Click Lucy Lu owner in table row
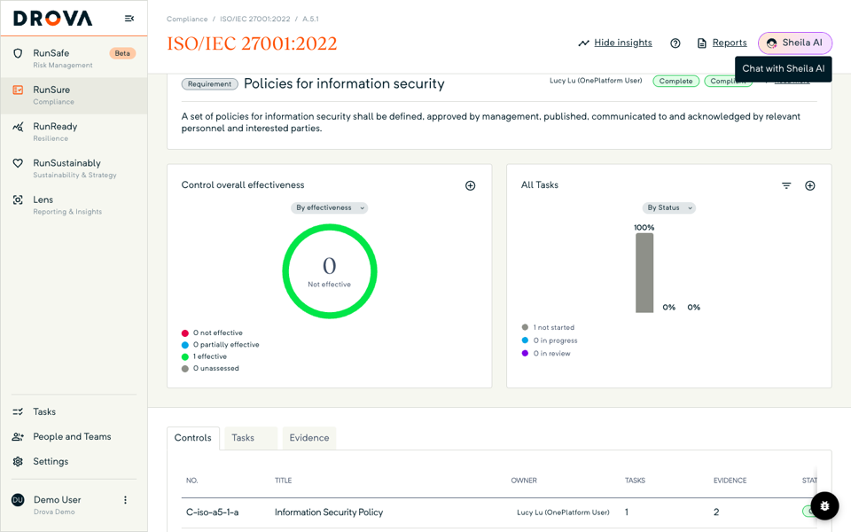This screenshot has width=851, height=532. [x=563, y=512]
